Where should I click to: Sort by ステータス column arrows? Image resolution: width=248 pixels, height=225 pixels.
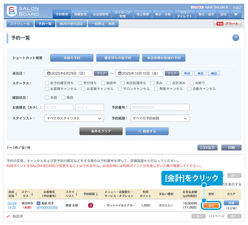pos(32,194)
